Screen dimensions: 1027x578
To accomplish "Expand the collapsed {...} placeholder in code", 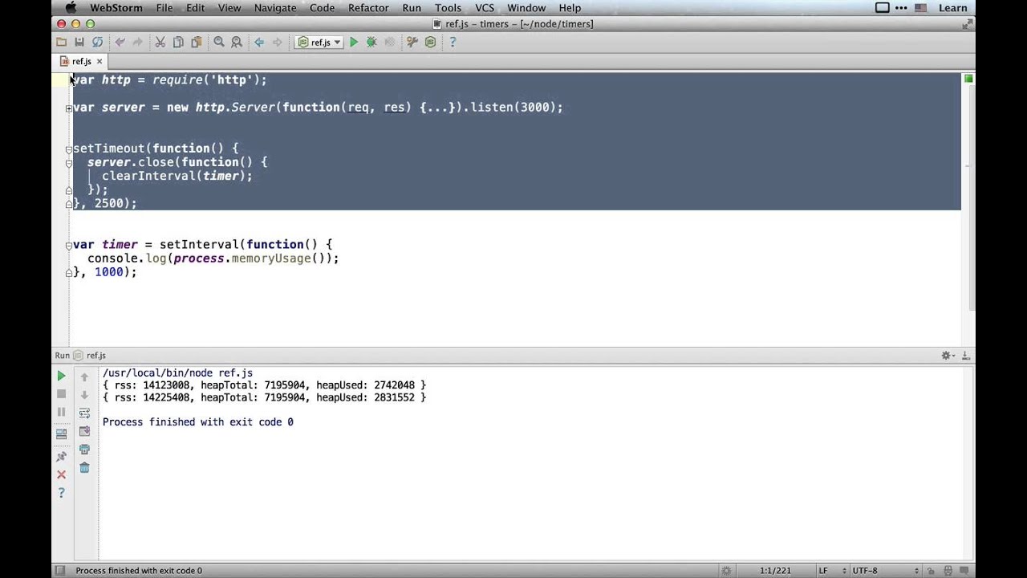I will point(438,107).
